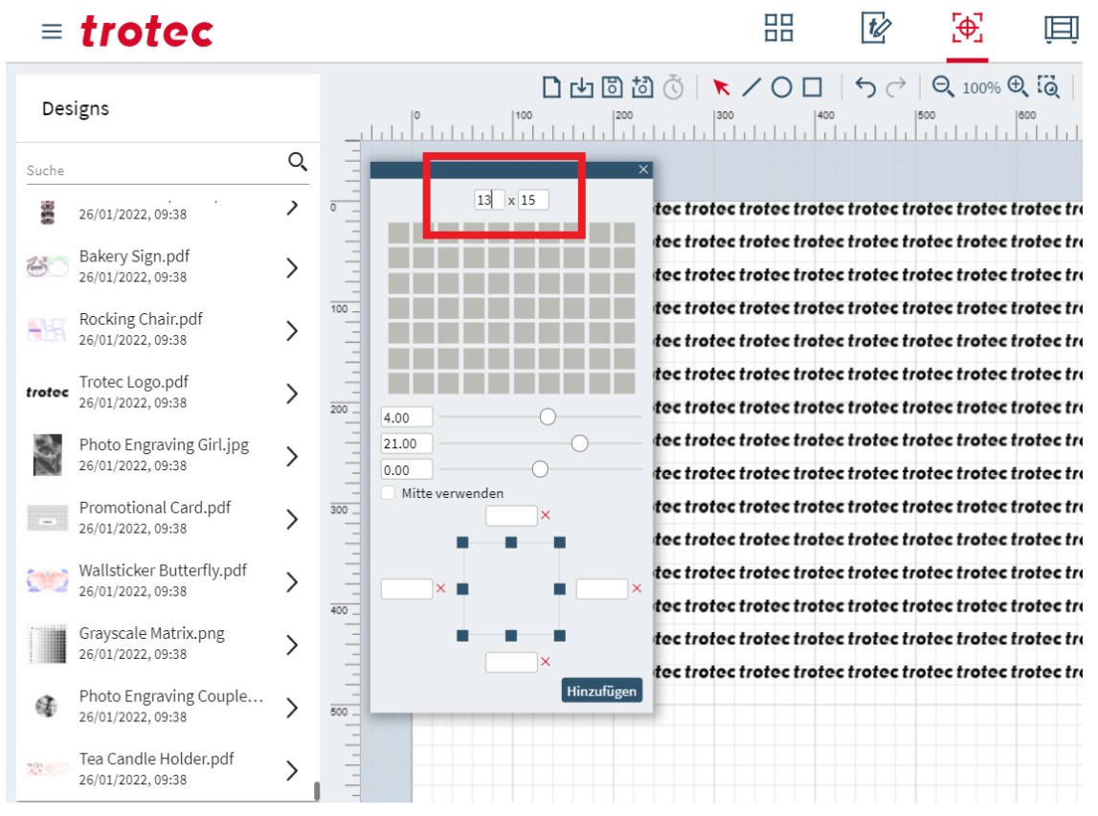The height and width of the screenshot is (816, 1098).
Task: Enable the Mitte verwenden checkbox
Action: (388, 492)
